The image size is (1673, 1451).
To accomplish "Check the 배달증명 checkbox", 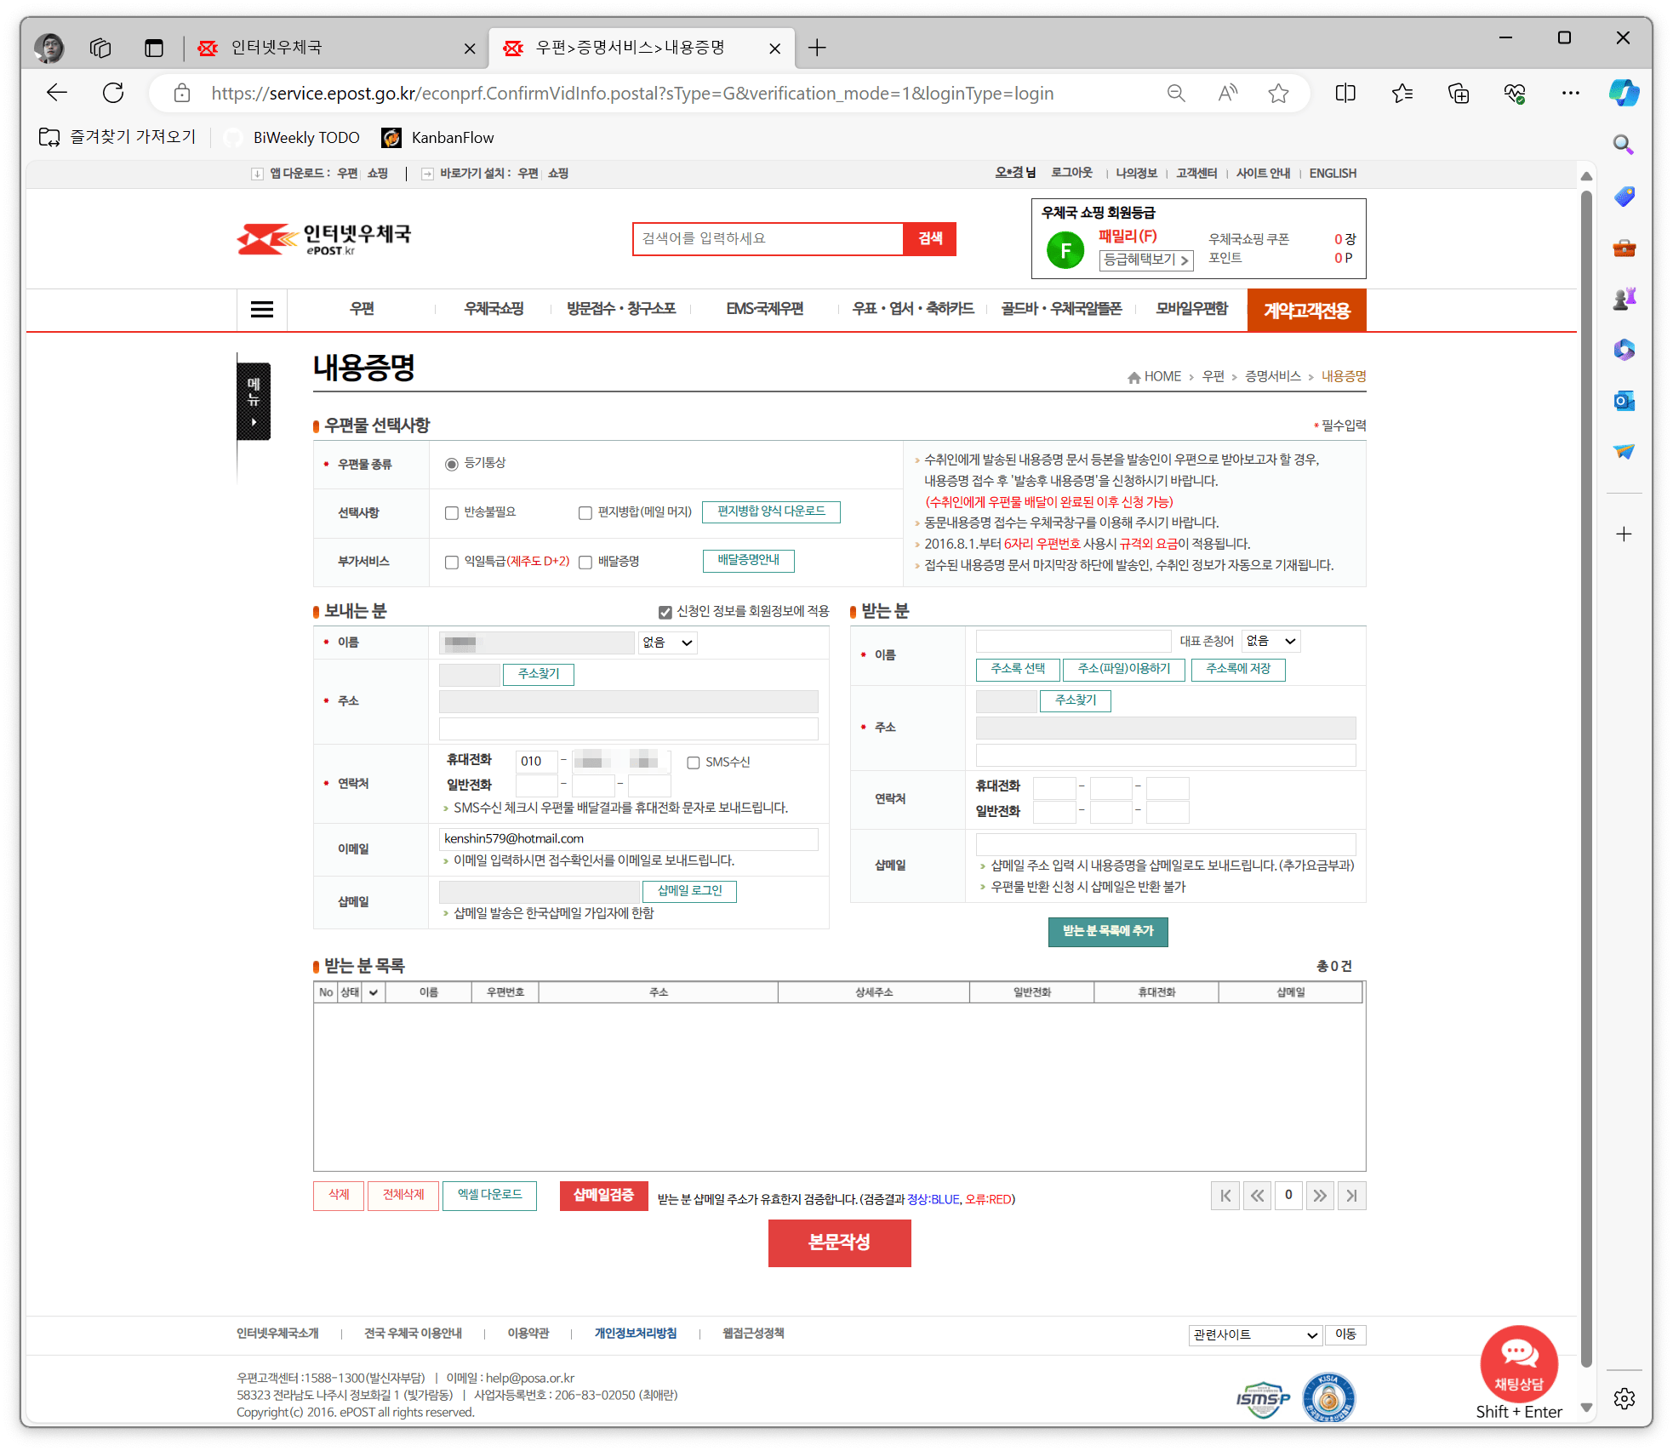I will [x=585, y=562].
